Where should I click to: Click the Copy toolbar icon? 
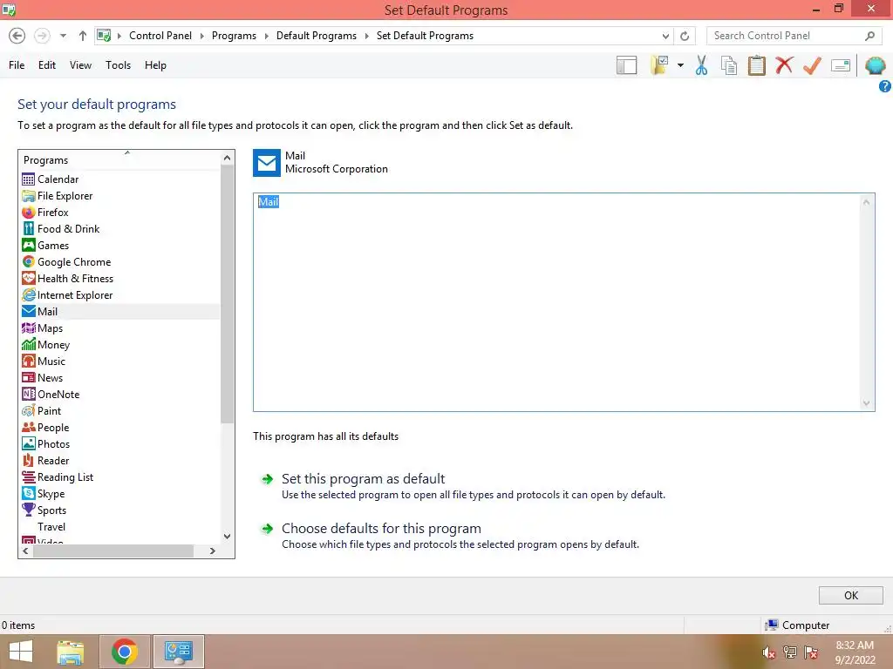[x=729, y=65]
